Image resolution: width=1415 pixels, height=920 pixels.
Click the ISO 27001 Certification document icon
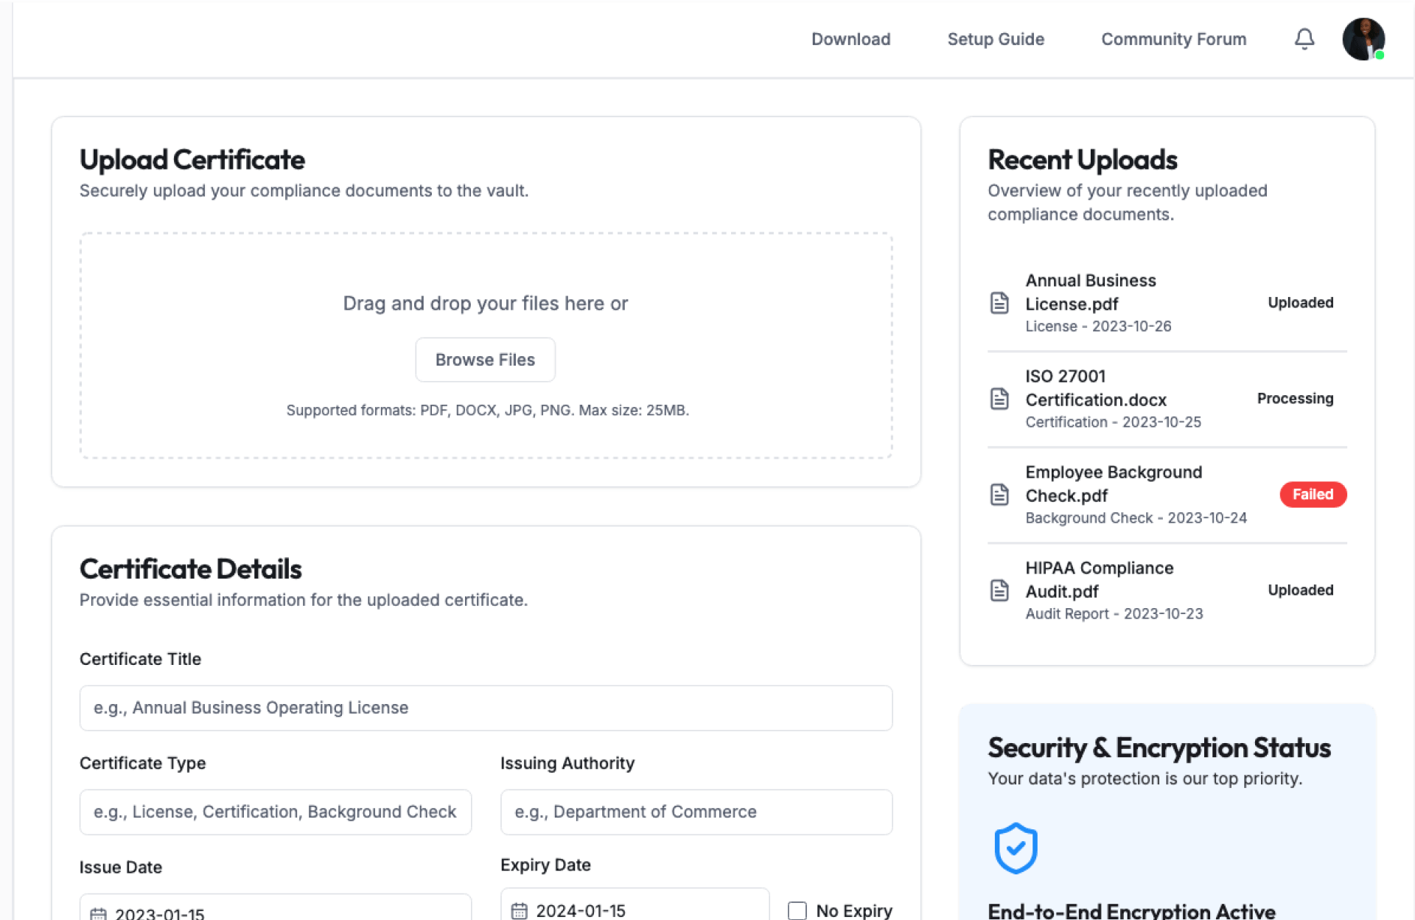(x=999, y=399)
